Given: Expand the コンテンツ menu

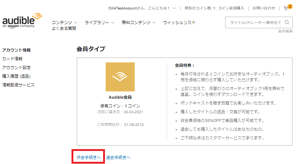Looking at the screenshot, I should (x=64, y=22).
